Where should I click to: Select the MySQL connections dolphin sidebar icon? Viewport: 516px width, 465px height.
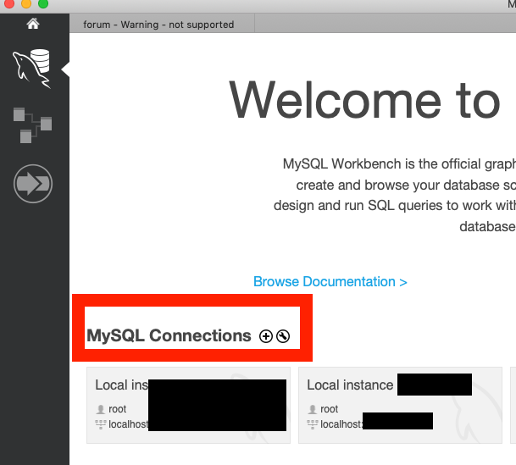pos(32,69)
